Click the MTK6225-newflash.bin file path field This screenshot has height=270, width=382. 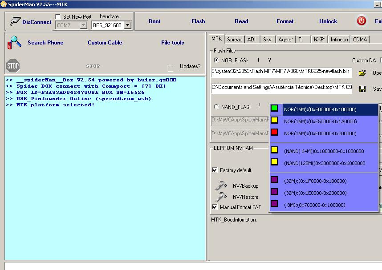tap(281, 73)
